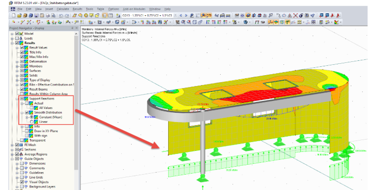Toggle the Project Navigator panel icon
The width and height of the screenshot is (376, 190).
point(105,15)
